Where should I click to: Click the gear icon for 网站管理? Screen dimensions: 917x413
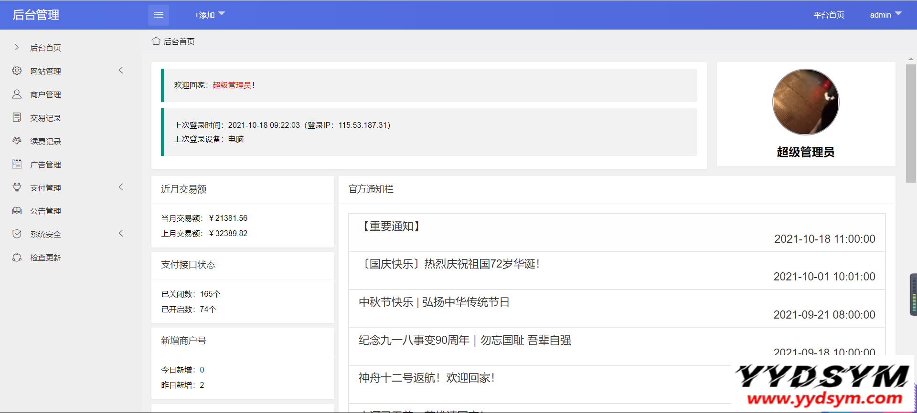tap(17, 71)
